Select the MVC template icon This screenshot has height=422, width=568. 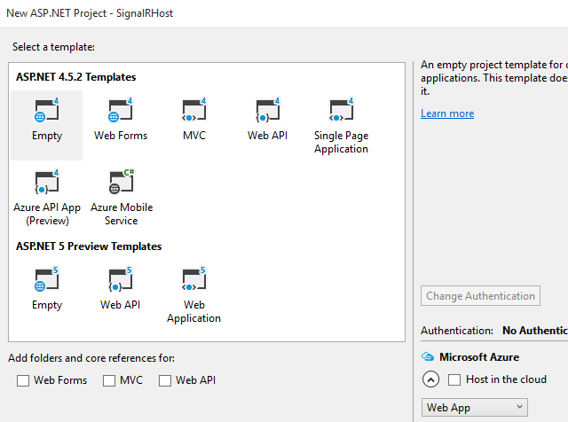[x=194, y=110]
